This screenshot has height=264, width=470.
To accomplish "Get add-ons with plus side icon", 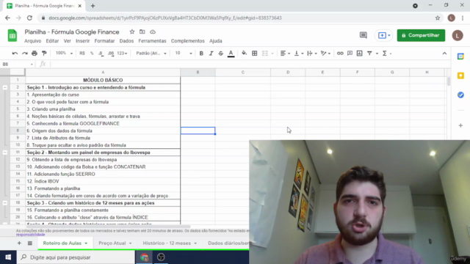I will tap(460, 125).
